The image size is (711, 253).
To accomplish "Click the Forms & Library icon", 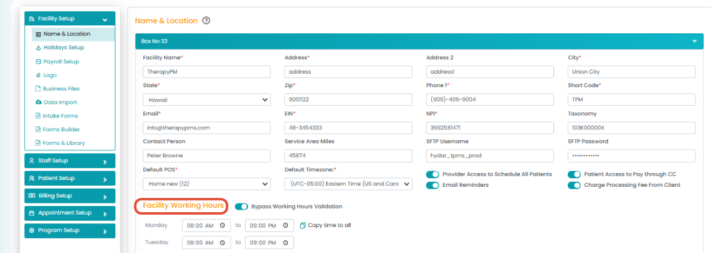I will point(38,144).
